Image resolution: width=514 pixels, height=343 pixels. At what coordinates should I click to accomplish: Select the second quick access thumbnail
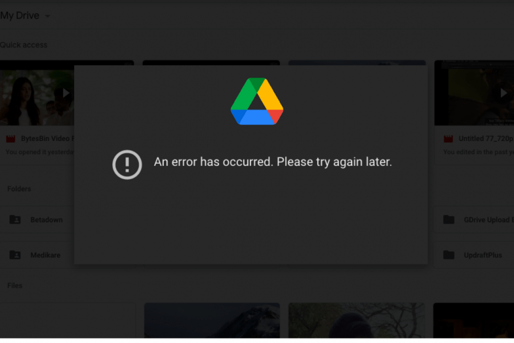tap(211, 63)
